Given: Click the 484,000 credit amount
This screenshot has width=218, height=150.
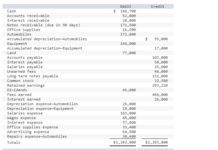Looking at the screenshot, I should click(160, 95).
